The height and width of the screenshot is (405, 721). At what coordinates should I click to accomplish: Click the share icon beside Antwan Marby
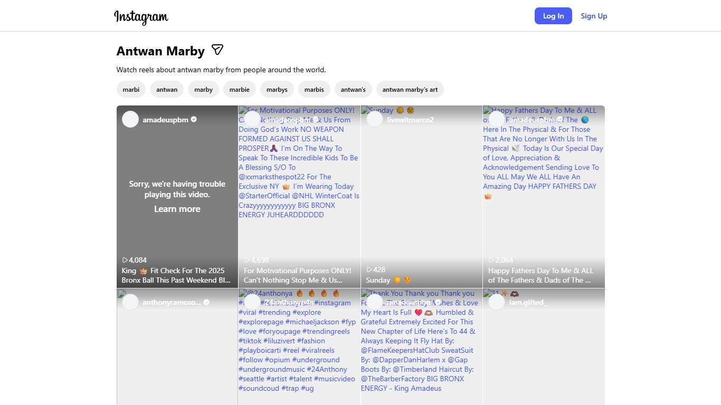click(217, 50)
